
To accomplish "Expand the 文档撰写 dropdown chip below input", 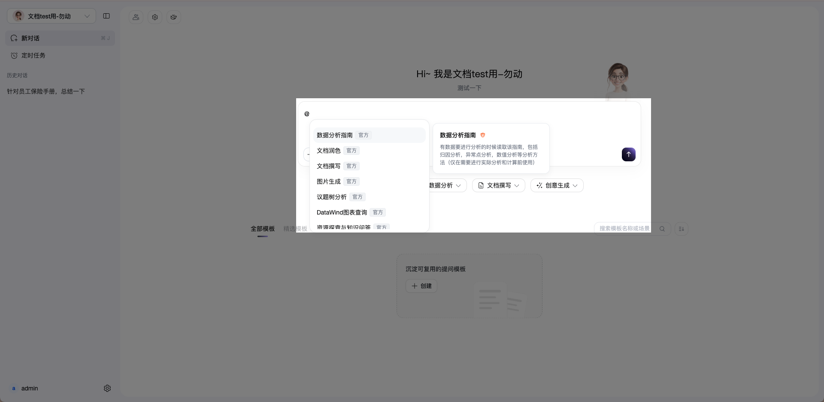I will click(499, 185).
